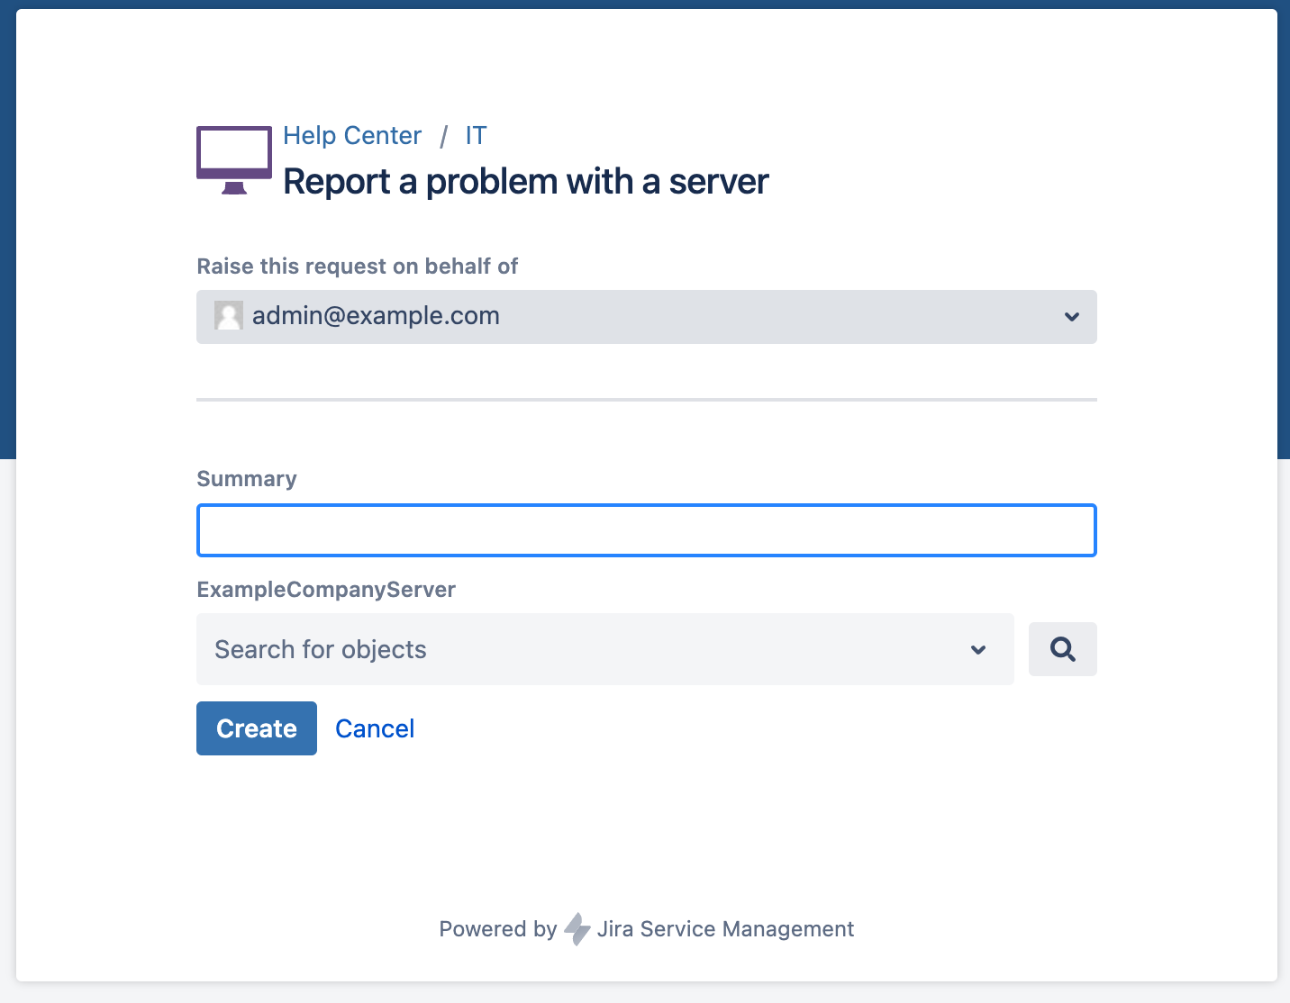Click the chevron inside Search for objects

tap(978, 650)
